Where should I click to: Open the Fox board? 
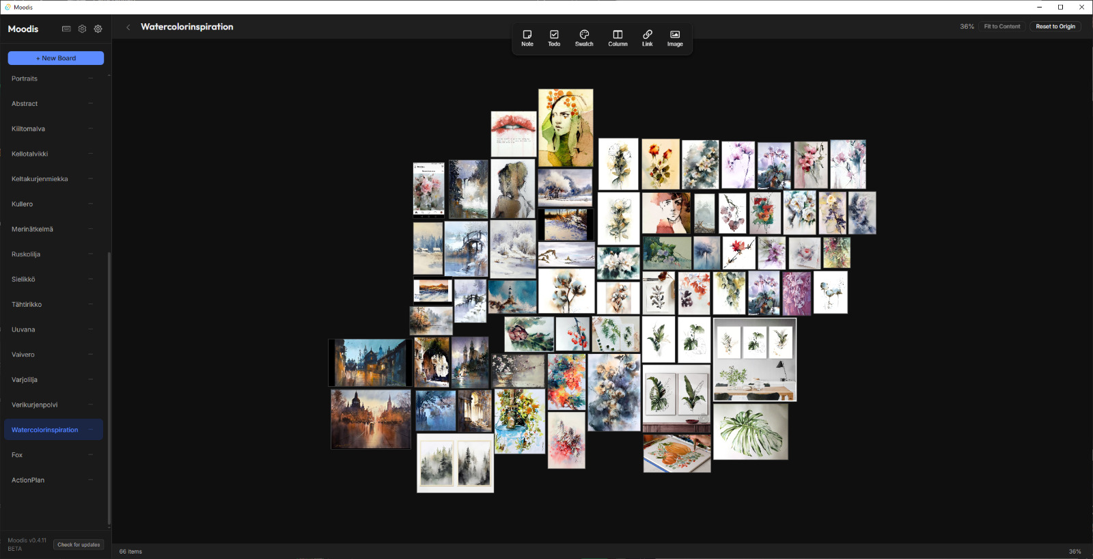[x=52, y=455]
